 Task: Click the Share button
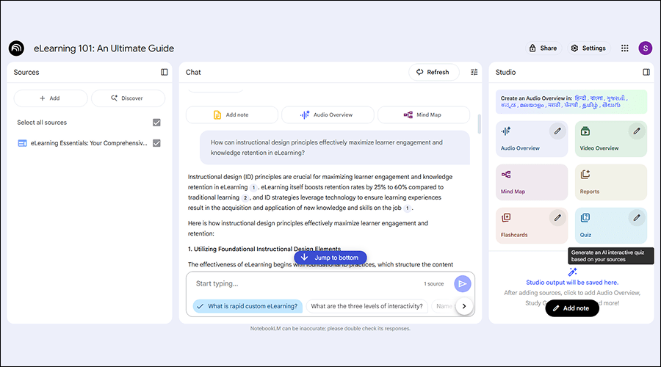pos(543,48)
